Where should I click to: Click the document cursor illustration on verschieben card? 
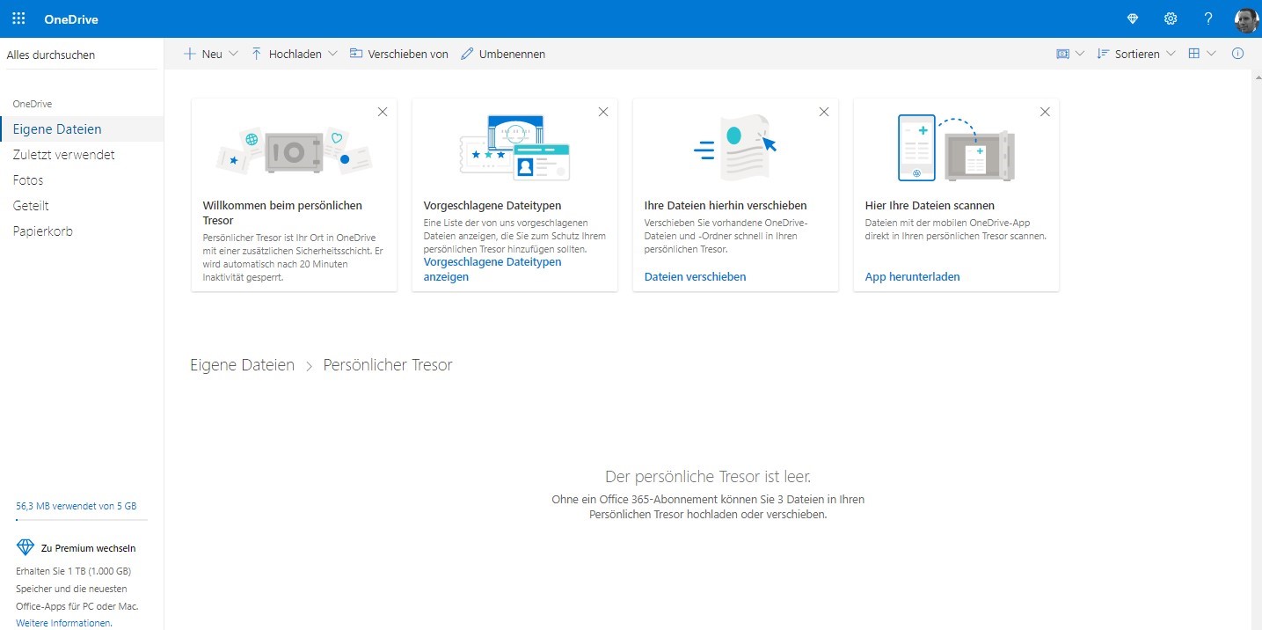(737, 148)
